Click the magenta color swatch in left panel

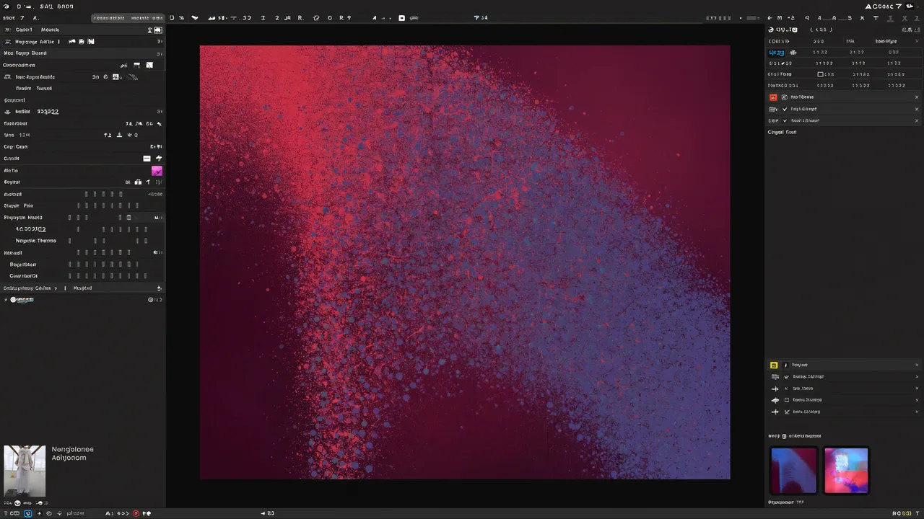tap(157, 171)
